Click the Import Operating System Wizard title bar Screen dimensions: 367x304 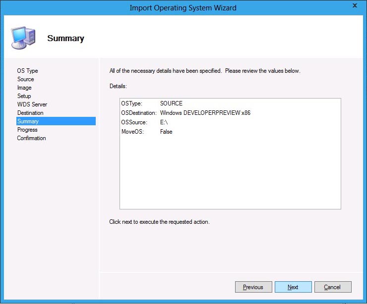coord(183,8)
